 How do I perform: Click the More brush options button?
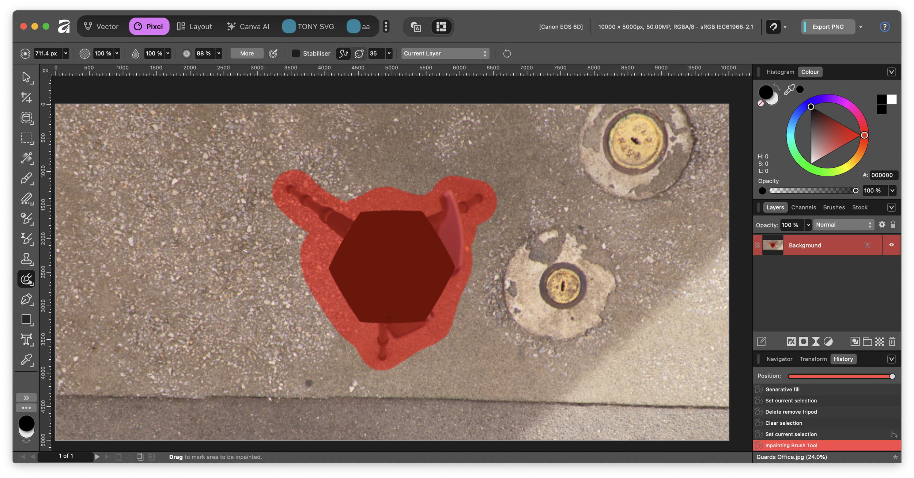(x=247, y=54)
